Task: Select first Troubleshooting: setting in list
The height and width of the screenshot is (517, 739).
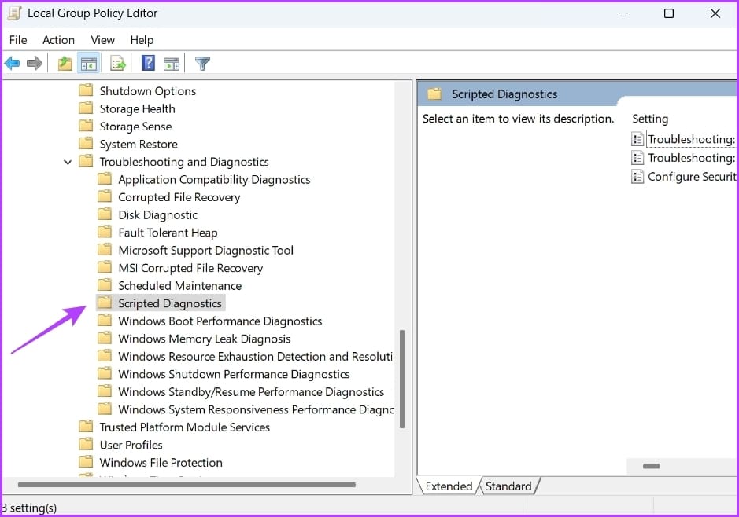Action: [x=691, y=139]
